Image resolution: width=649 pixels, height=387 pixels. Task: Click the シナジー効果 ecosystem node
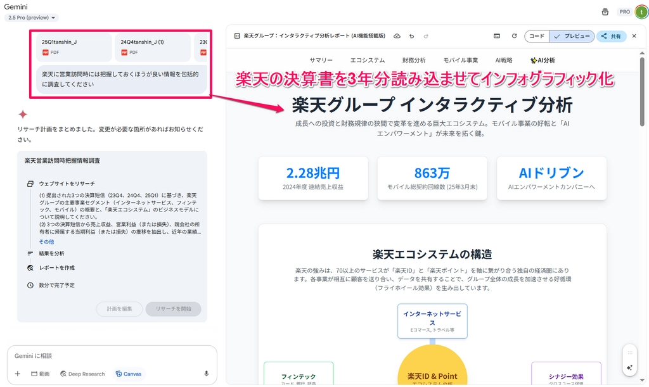(x=566, y=374)
